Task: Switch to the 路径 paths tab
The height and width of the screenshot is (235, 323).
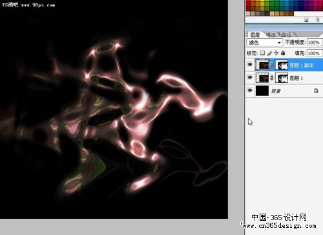Action: pyautogui.click(x=286, y=34)
